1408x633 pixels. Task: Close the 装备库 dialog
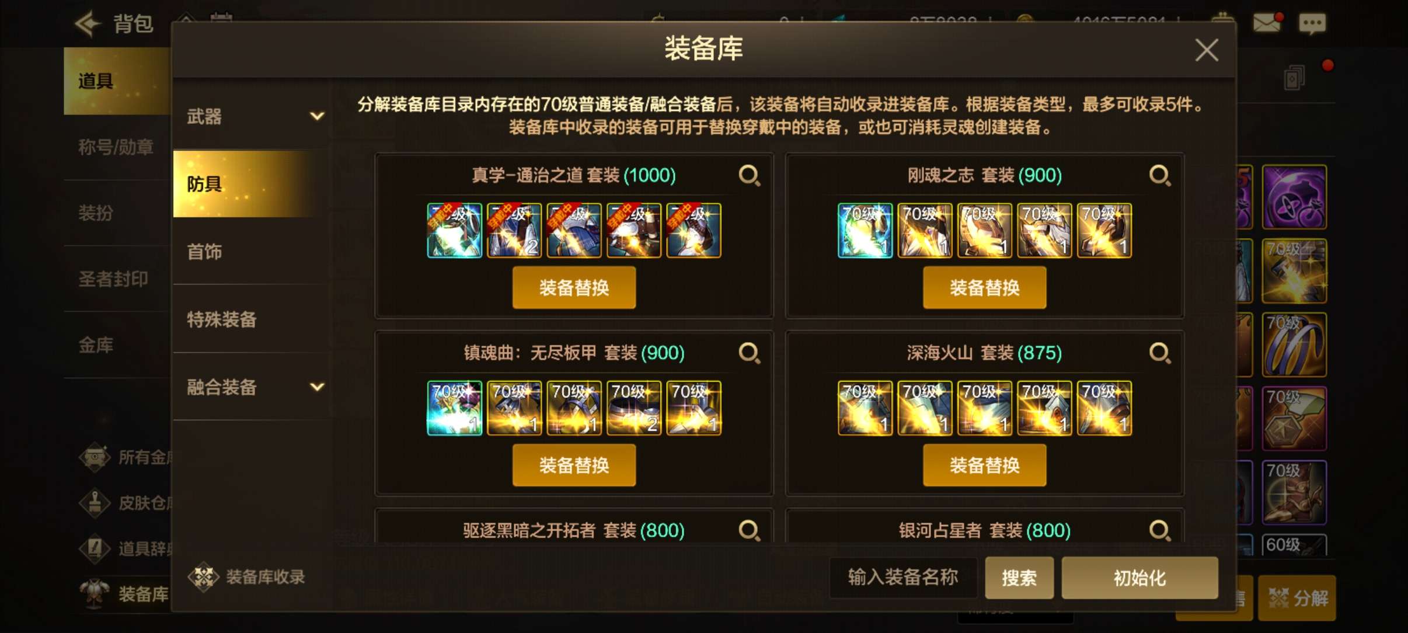point(1207,50)
